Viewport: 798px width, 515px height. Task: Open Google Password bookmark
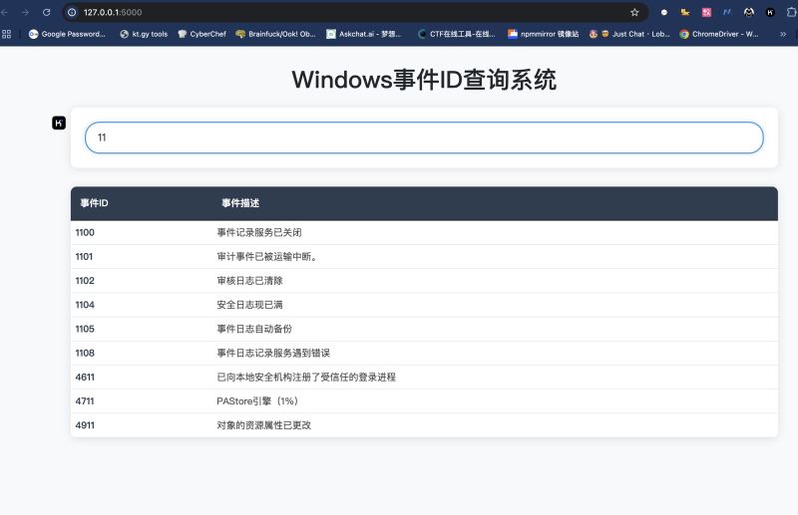(67, 34)
